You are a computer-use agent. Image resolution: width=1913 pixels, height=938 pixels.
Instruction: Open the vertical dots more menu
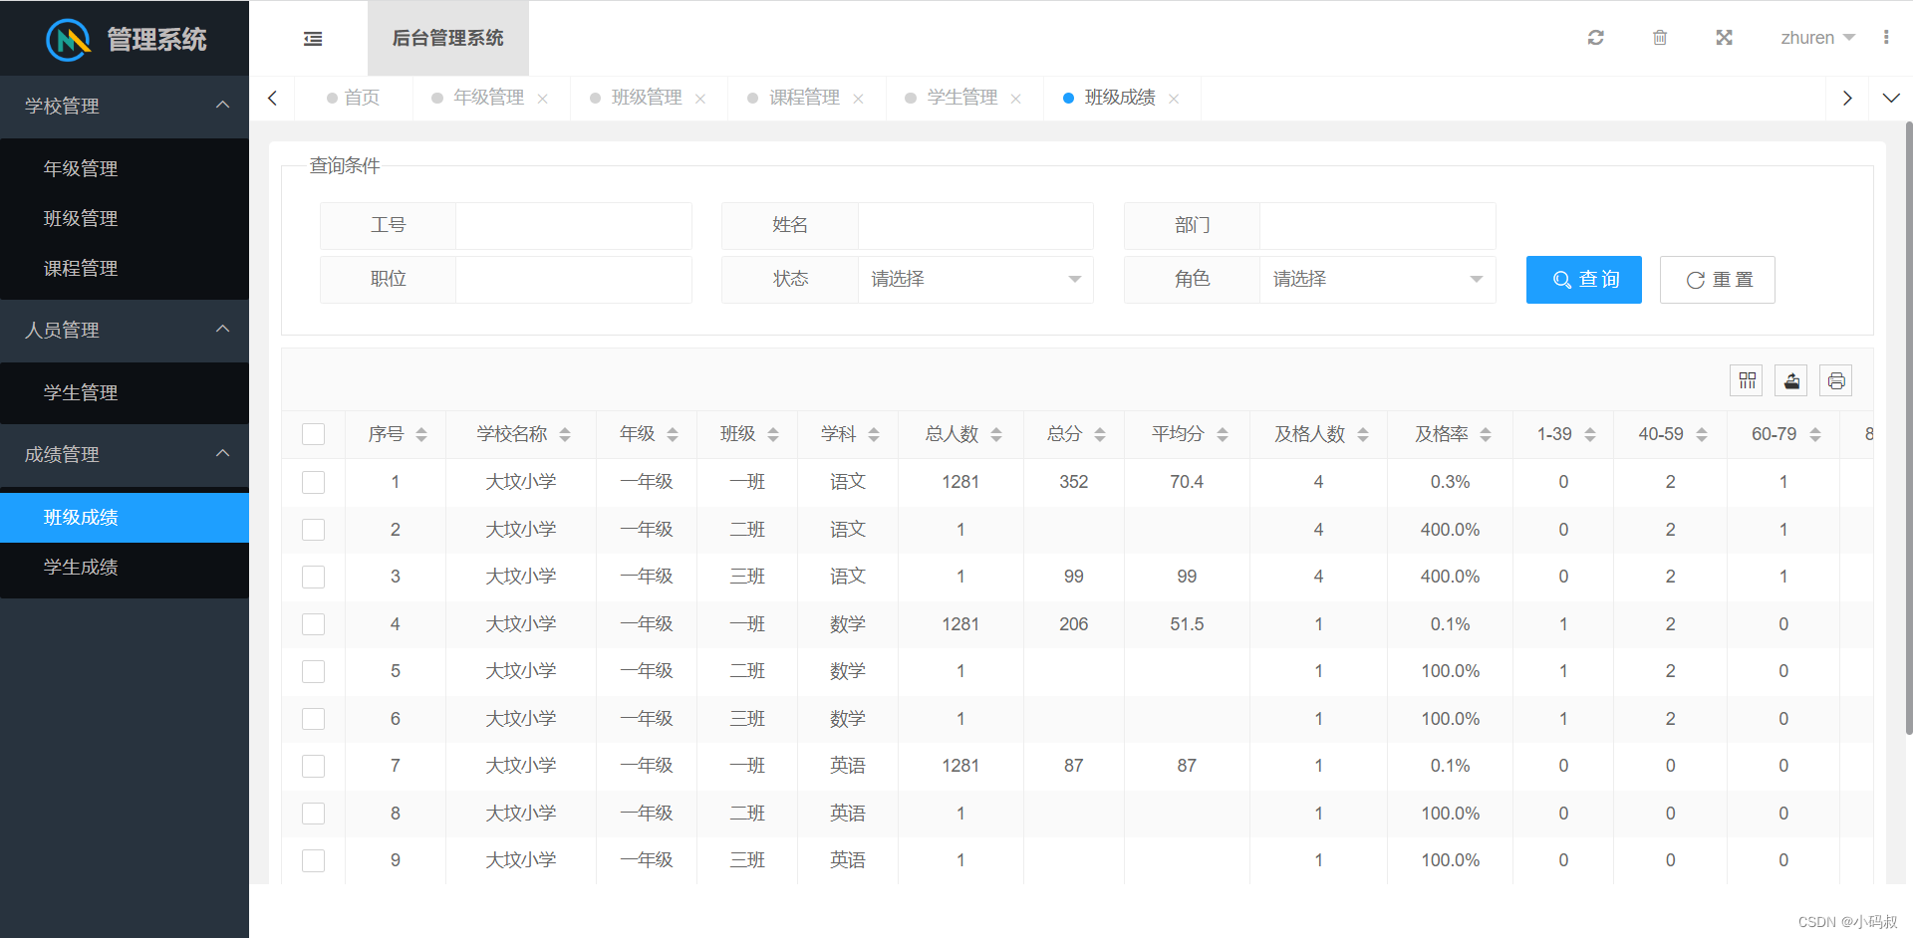(x=1886, y=38)
